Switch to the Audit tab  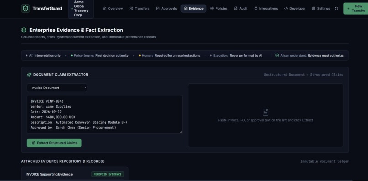click(x=241, y=9)
